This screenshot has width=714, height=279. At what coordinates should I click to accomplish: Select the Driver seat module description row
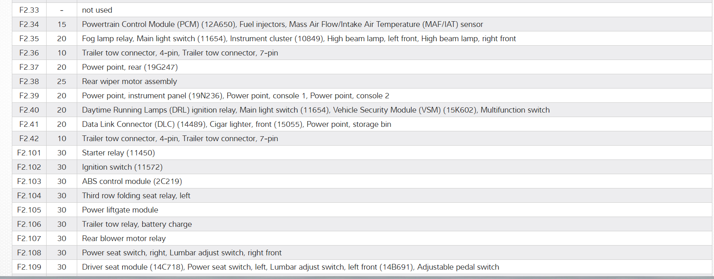[x=290, y=267]
